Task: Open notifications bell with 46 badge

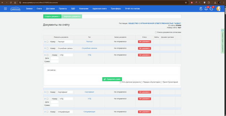Action: [206, 9]
